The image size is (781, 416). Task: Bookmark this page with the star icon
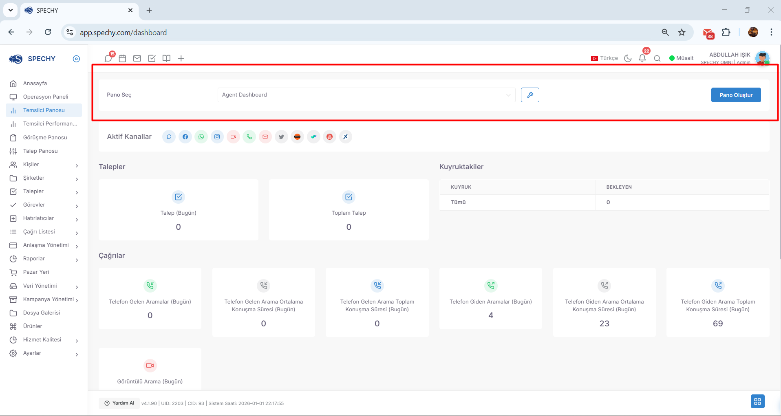682,32
